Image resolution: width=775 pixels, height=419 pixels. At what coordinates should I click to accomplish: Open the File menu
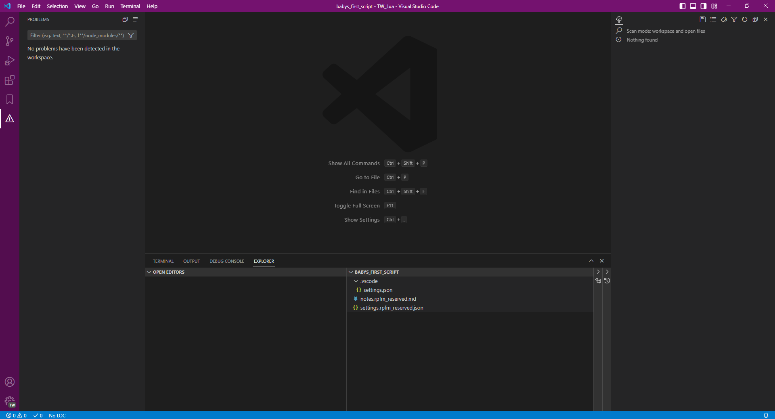pos(21,6)
